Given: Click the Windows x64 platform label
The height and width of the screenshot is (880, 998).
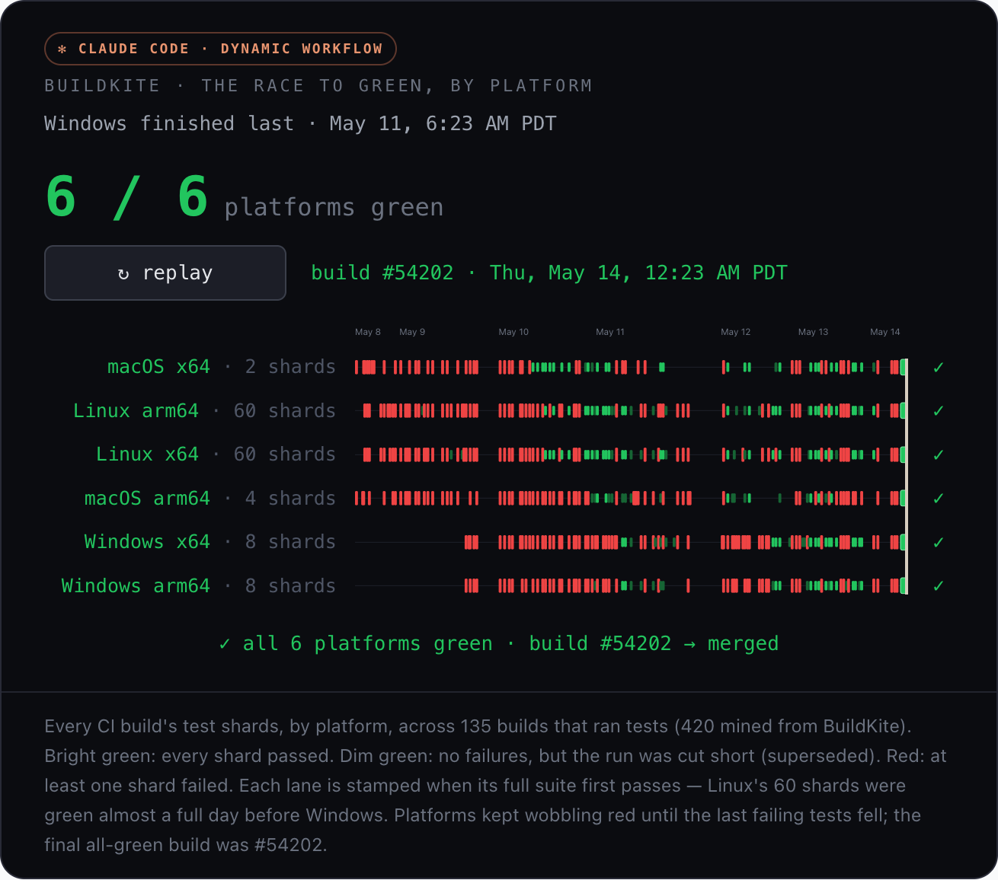Looking at the screenshot, I should 147,542.
